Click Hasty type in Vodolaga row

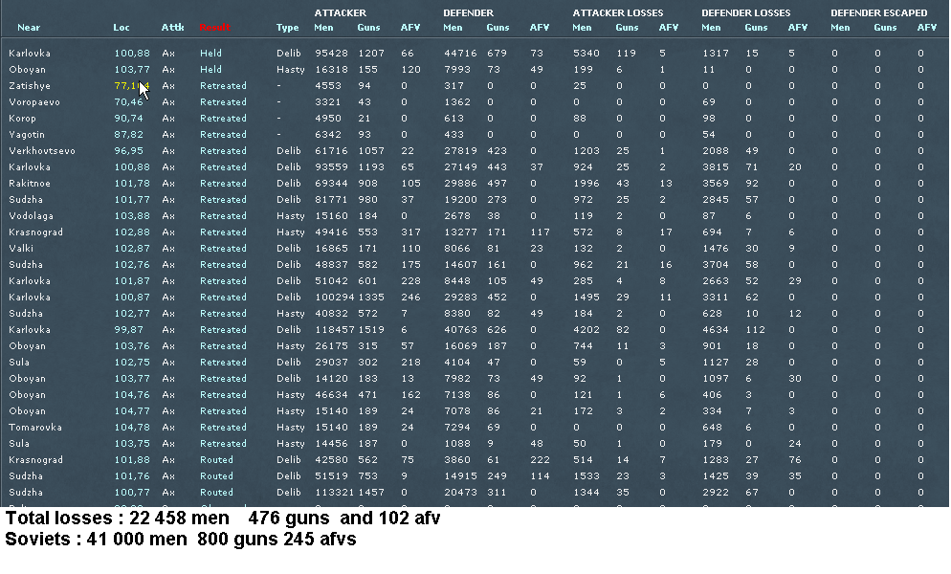click(x=291, y=216)
